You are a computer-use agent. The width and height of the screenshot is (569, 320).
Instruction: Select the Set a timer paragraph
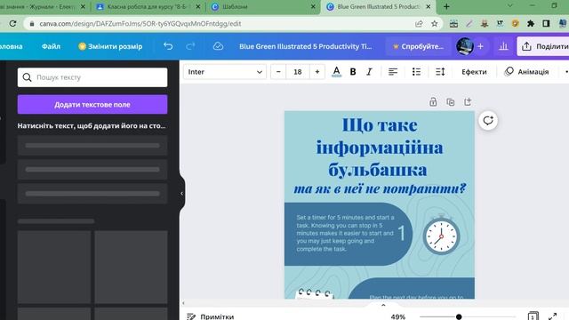pos(345,233)
